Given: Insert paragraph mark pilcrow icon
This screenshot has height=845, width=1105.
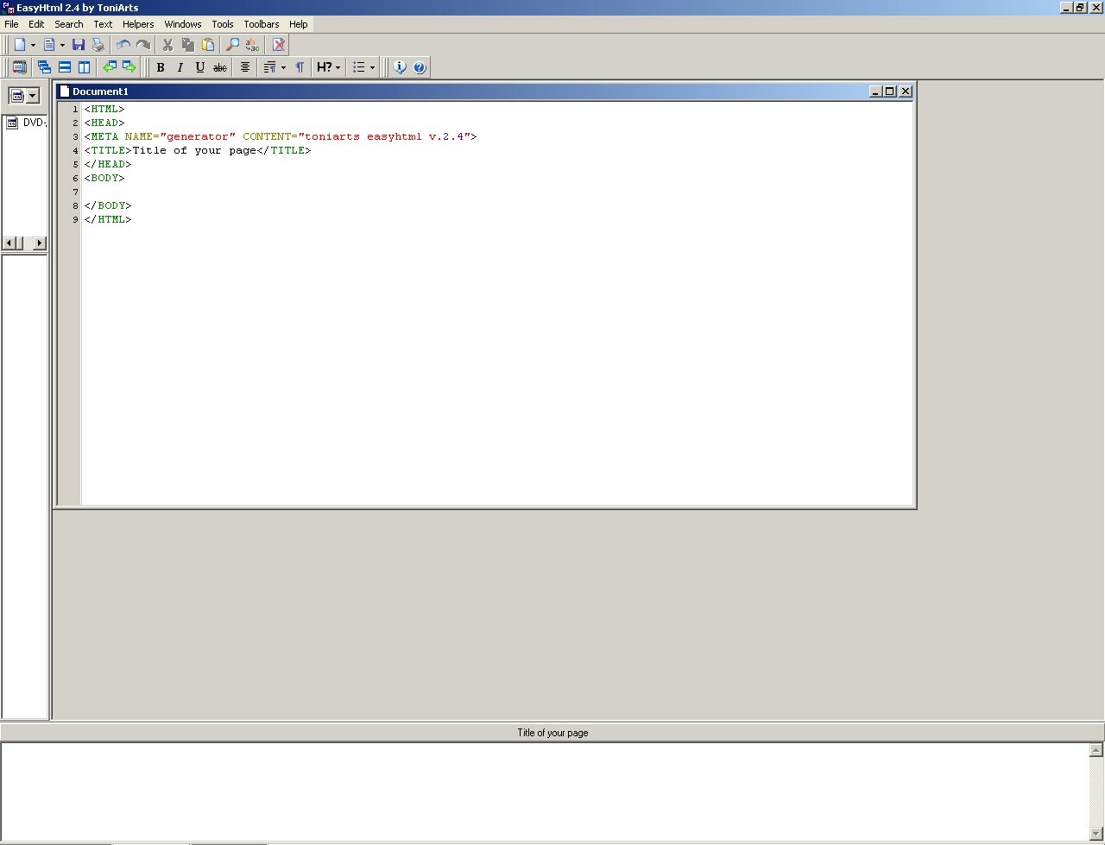Looking at the screenshot, I should 300,67.
